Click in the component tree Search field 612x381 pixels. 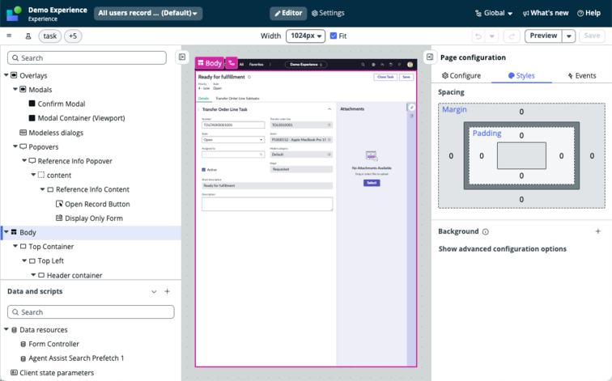point(87,57)
